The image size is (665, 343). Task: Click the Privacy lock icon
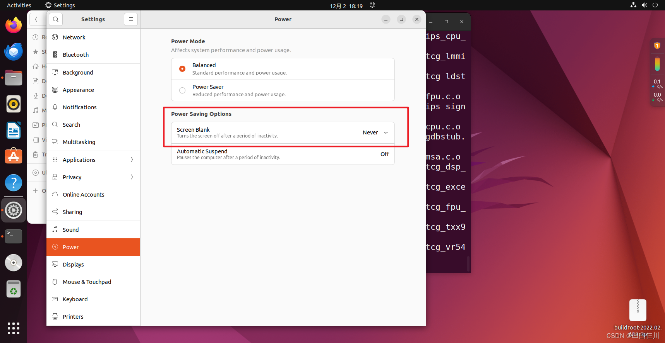[55, 177]
